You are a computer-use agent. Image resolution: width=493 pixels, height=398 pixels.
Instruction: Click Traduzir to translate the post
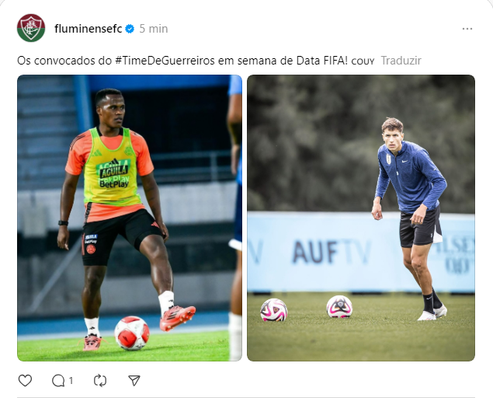click(x=401, y=61)
